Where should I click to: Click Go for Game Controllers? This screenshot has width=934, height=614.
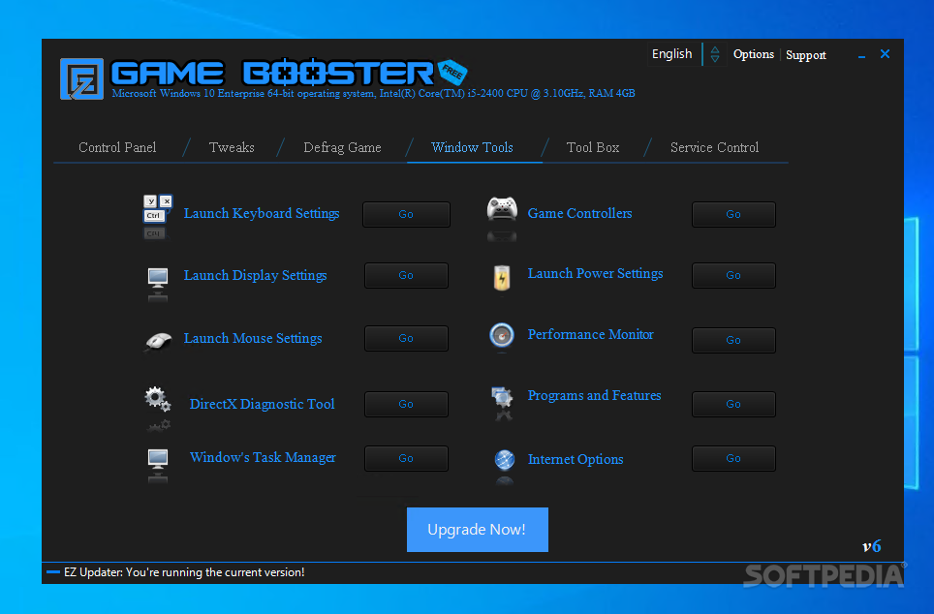click(x=733, y=214)
